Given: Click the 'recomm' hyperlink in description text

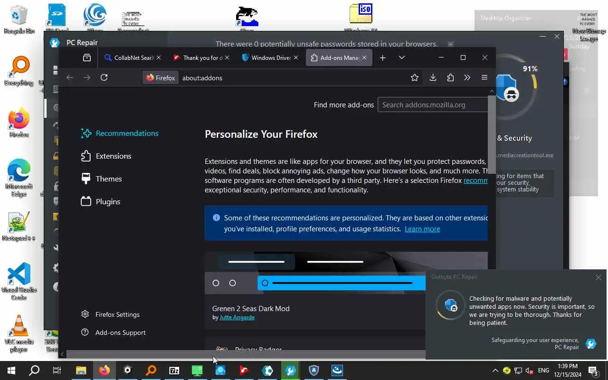Looking at the screenshot, I should (475, 180).
